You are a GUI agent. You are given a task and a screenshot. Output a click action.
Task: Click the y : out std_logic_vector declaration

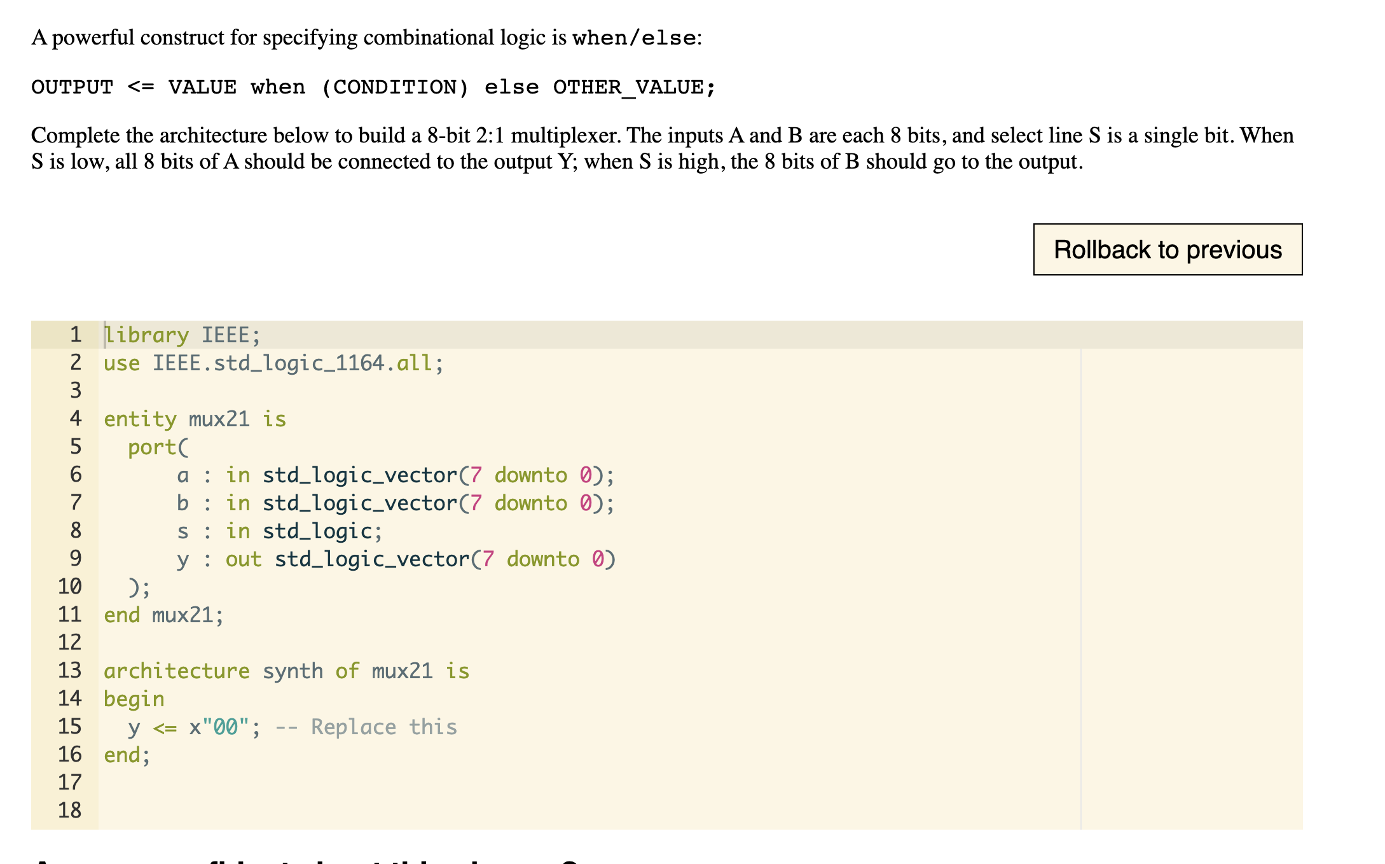[x=394, y=559]
